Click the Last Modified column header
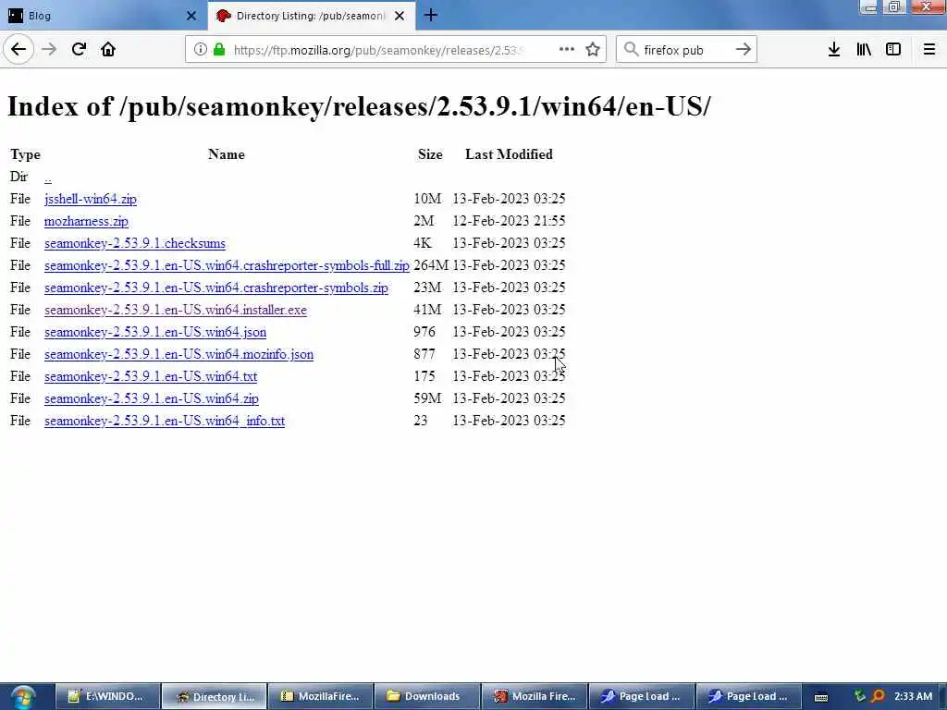The image size is (947, 710). click(x=510, y=154)
